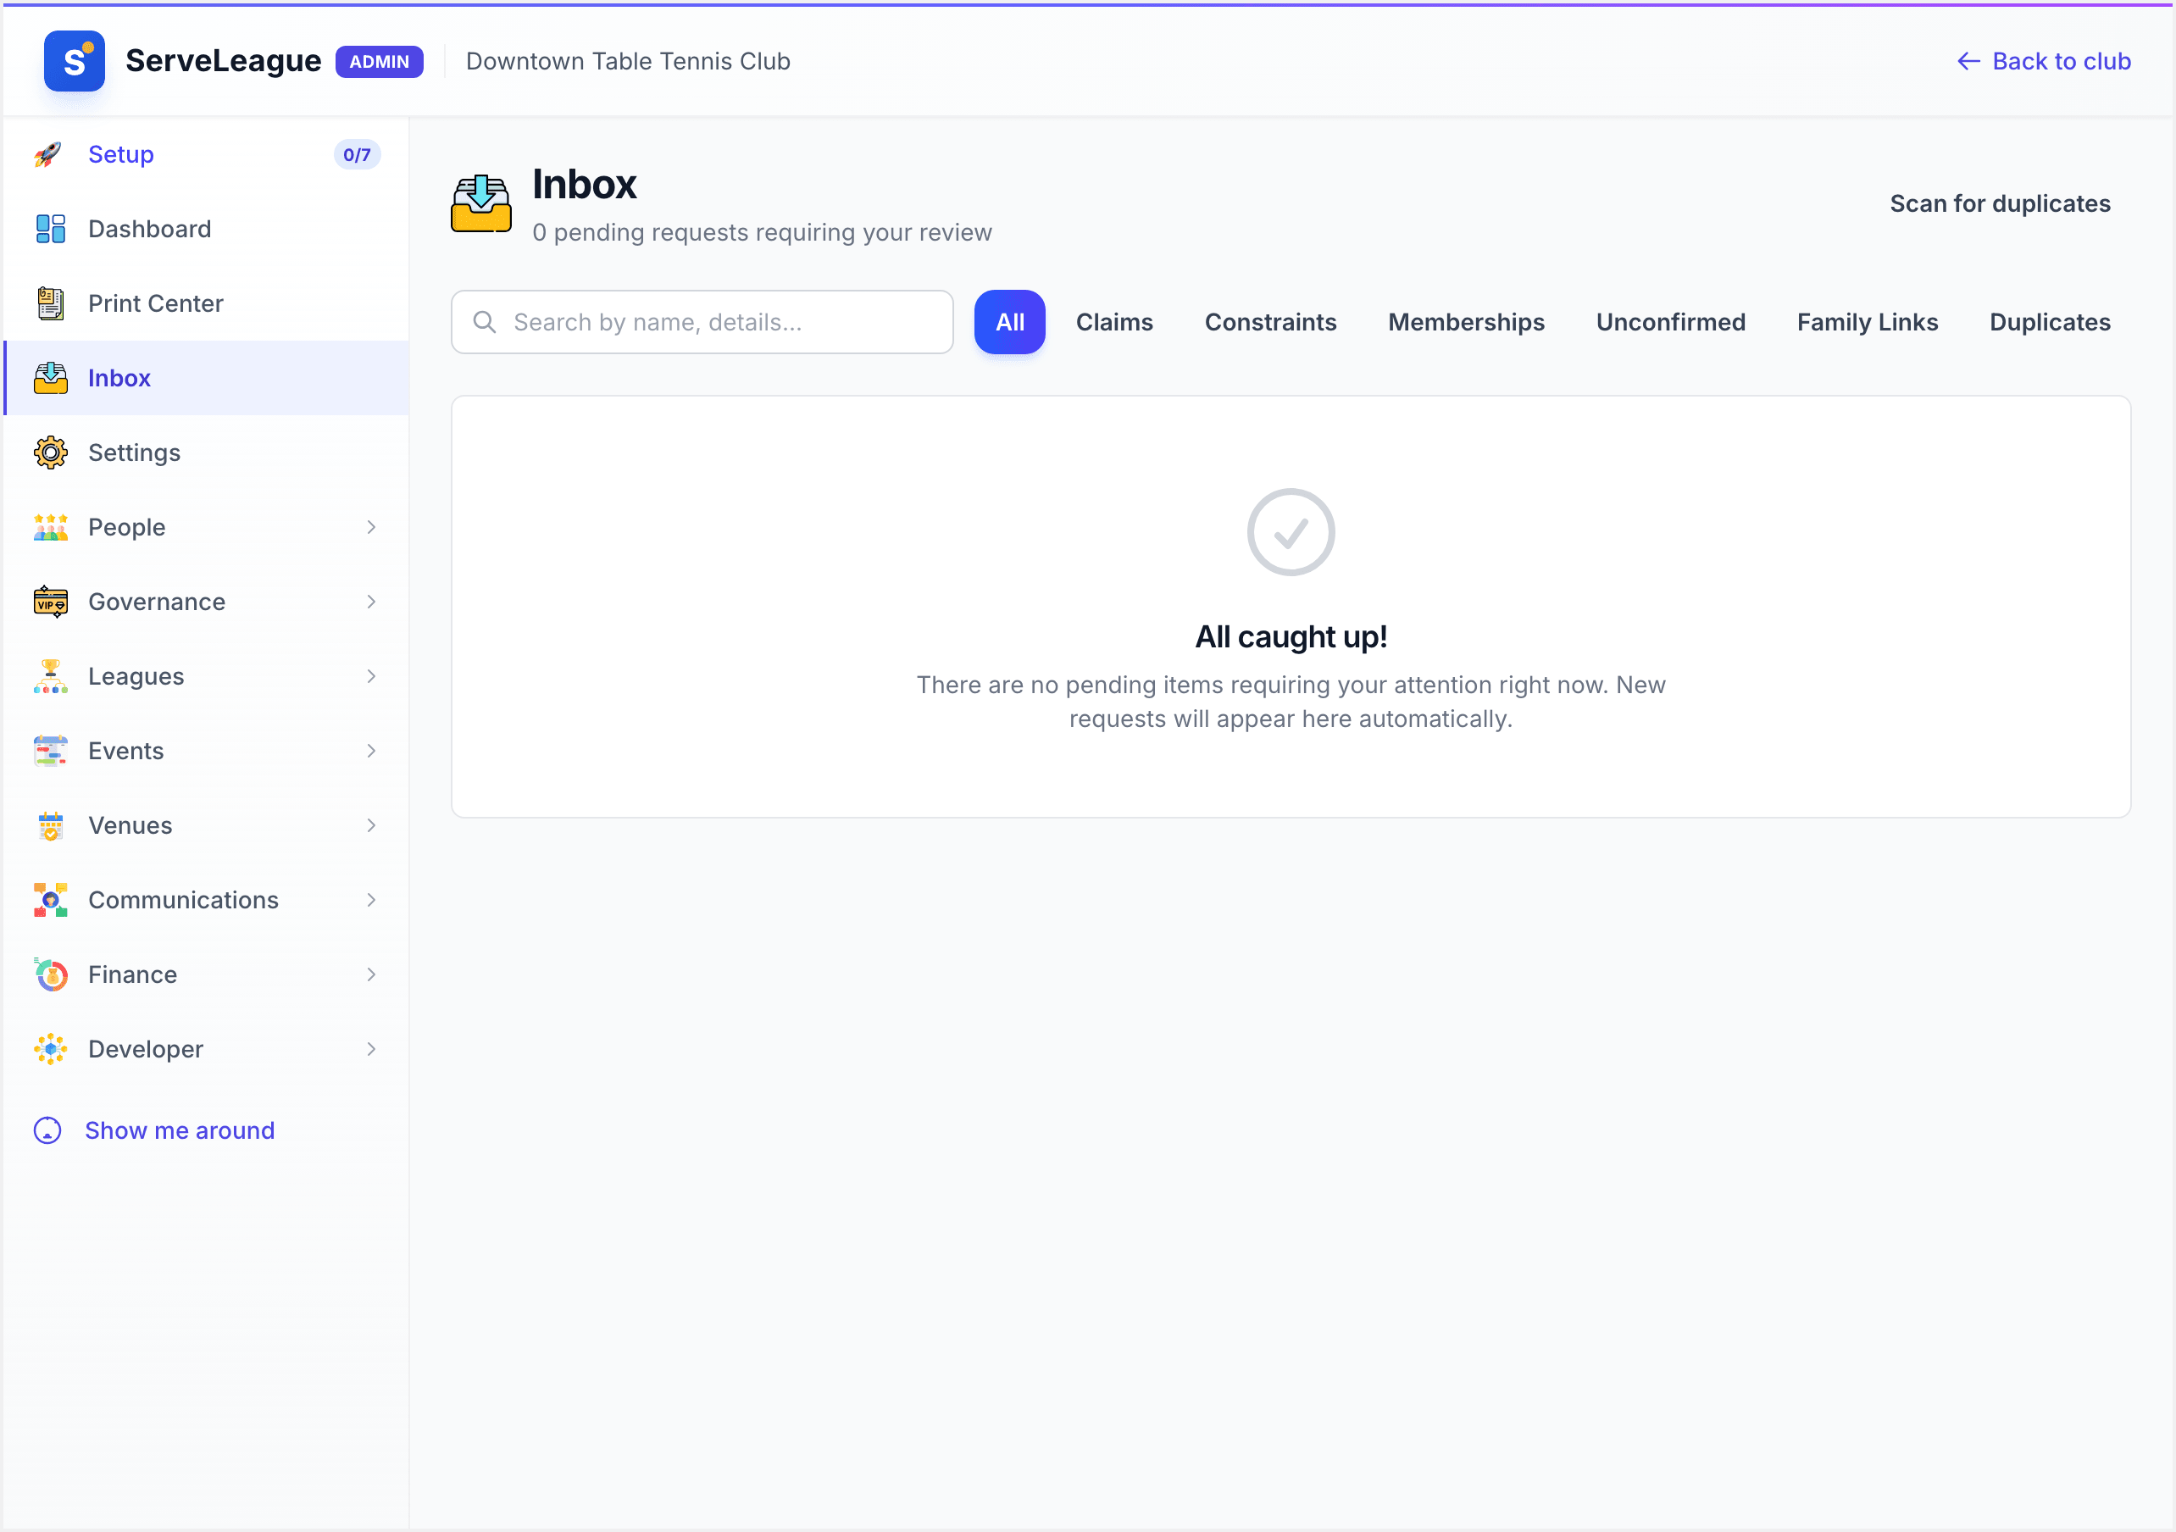
Task: Select Inbox in the sidebar
Action: [207, 378]
